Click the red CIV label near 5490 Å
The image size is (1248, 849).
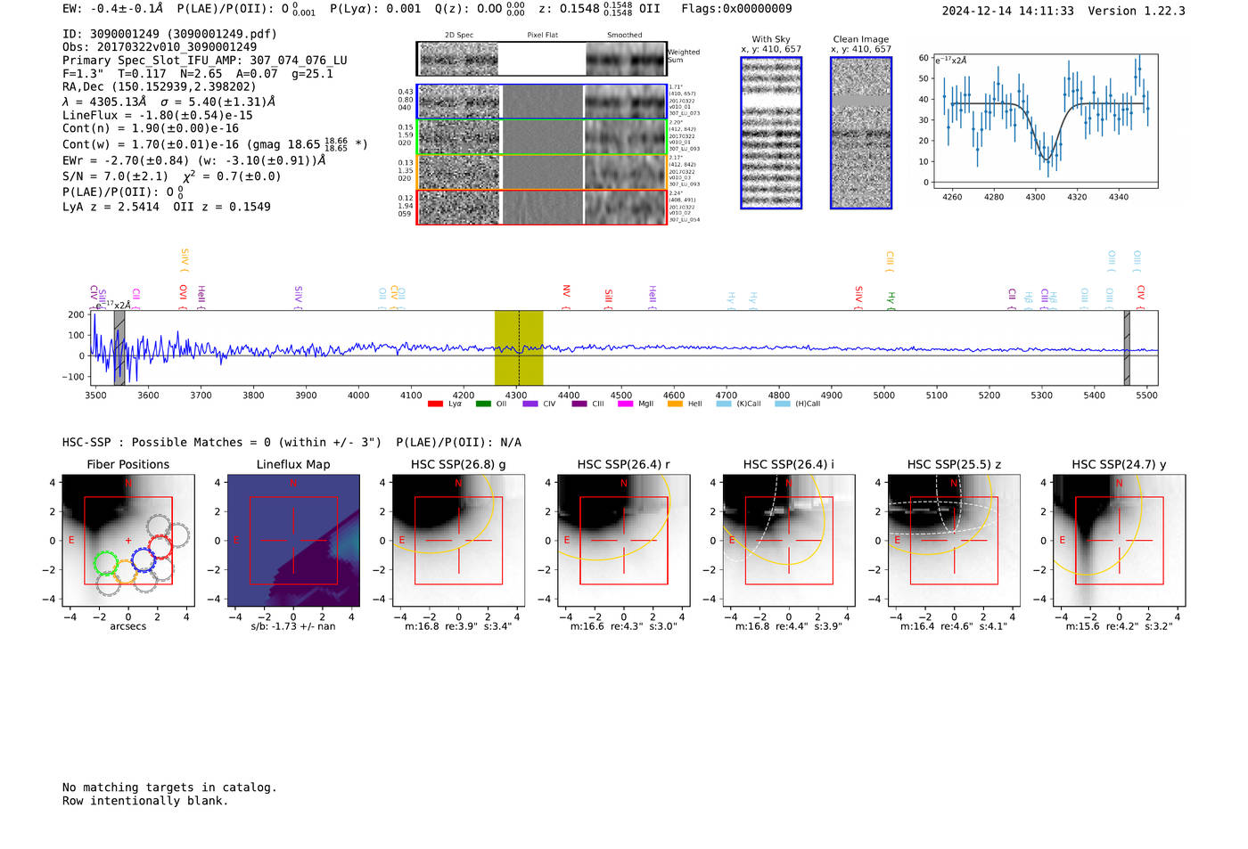tap(1140, 296)
